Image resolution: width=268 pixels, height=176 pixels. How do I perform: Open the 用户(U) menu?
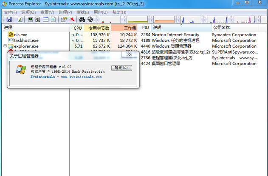coord(101,12)
